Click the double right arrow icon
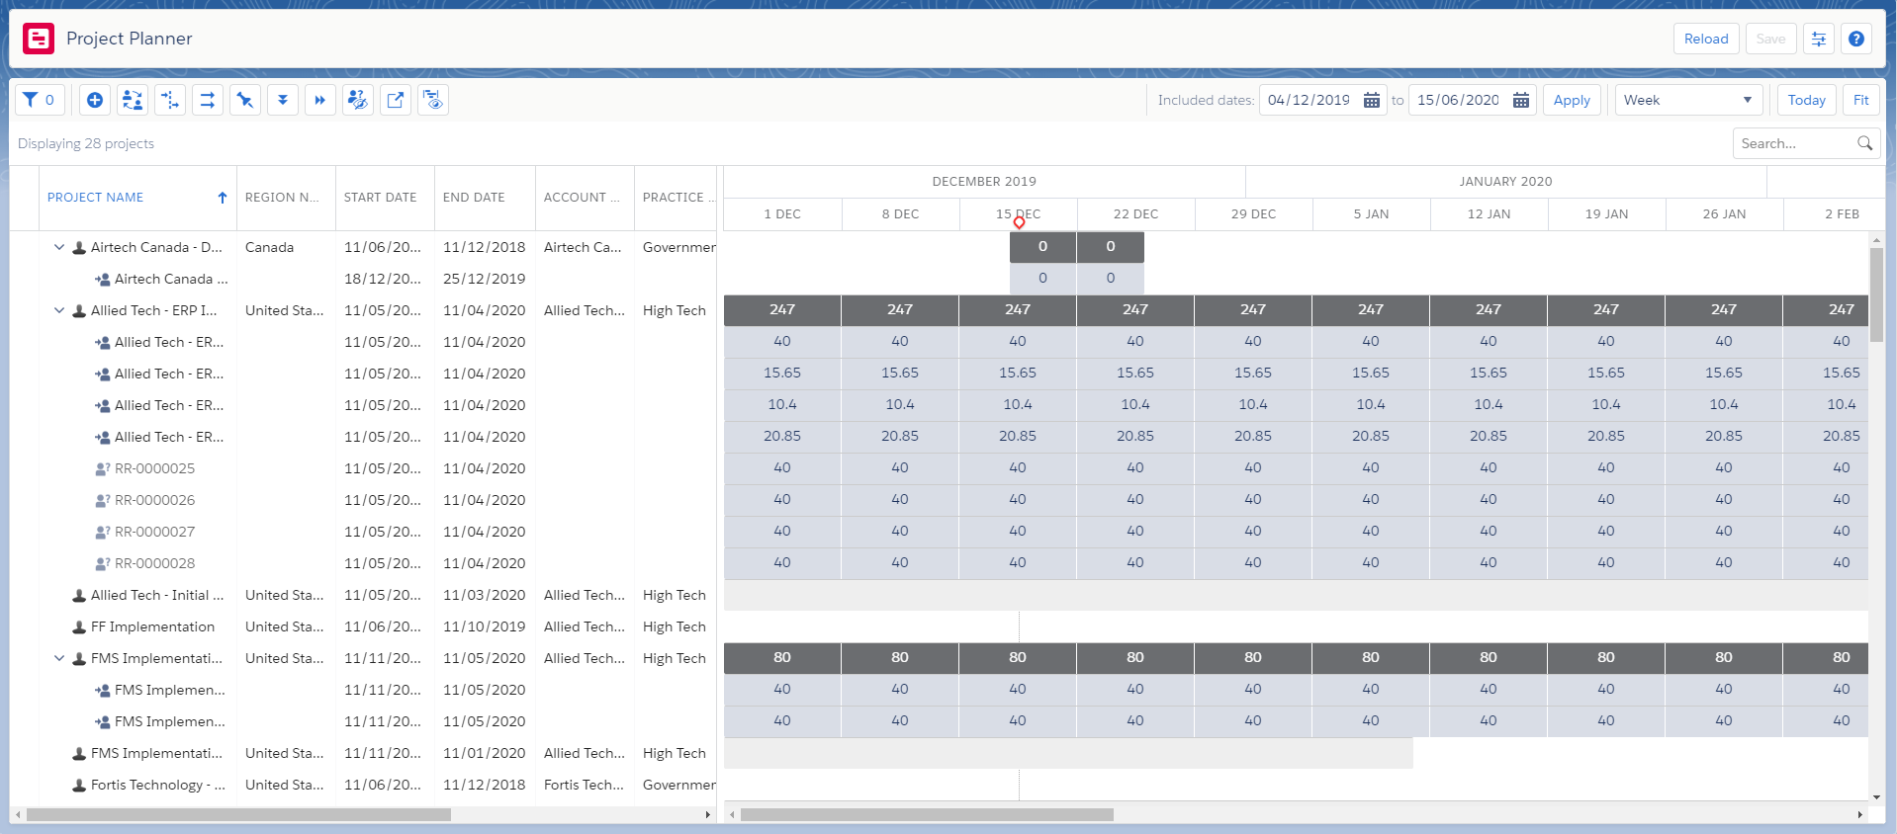The width and height of the screenshot is (1897, 834). (320, 100)
